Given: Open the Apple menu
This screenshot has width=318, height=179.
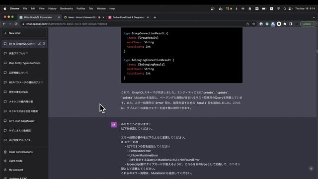Looking at the screenshot, I should pyautogui.click(x=5, y=8).
